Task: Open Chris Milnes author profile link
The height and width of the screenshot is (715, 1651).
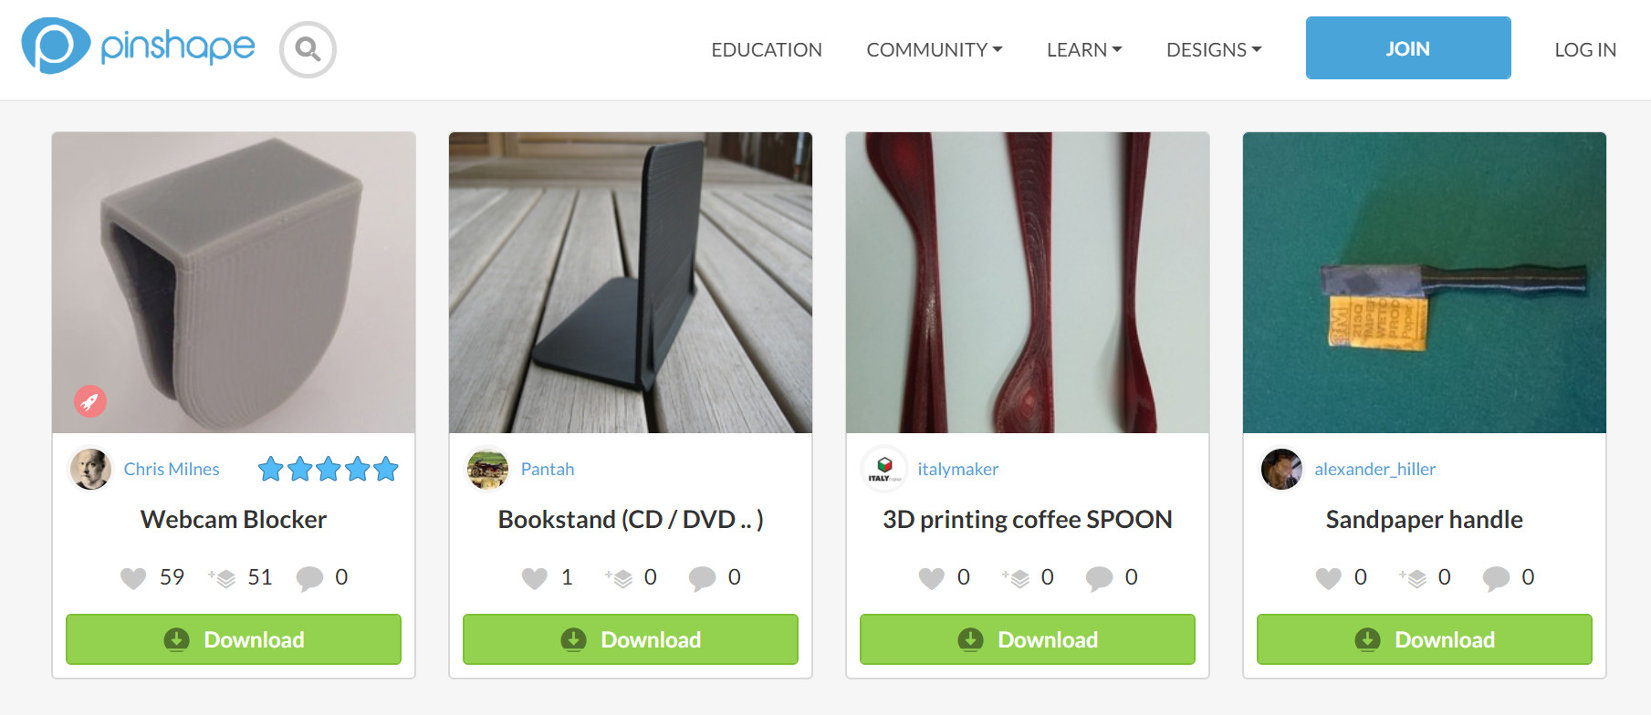Action: pyautogui.click(x=172, y=469)
